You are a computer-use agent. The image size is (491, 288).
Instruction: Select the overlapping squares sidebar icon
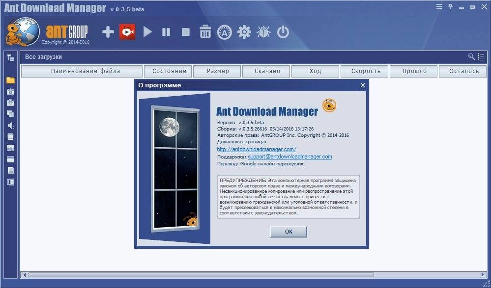[x=11, y=114]
